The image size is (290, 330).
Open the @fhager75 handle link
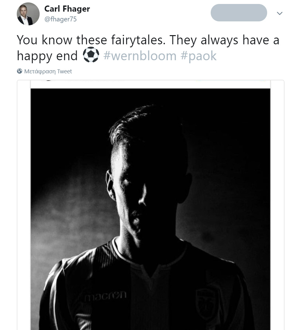click(x=60, y=19)
